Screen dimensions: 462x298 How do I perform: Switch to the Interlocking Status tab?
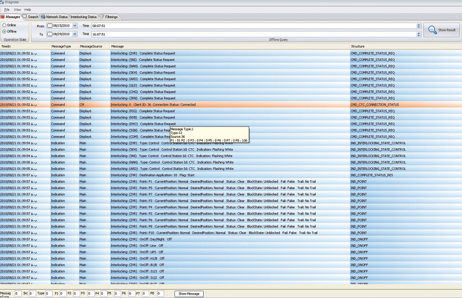click(83, 17)
